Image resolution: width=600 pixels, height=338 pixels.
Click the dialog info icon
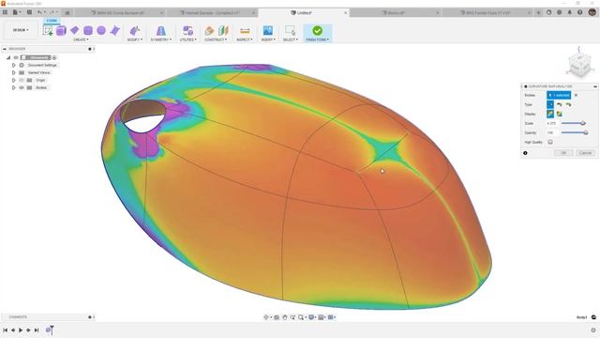(525, 153)
